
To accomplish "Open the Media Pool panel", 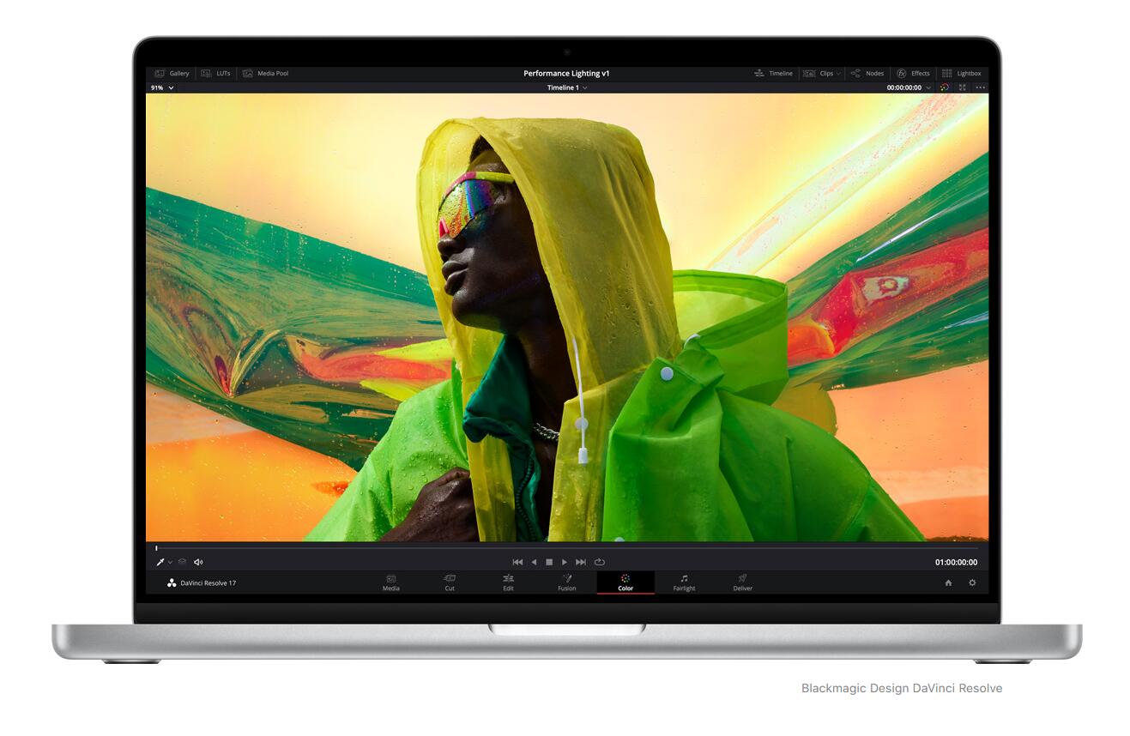I will tap(265, 74).
